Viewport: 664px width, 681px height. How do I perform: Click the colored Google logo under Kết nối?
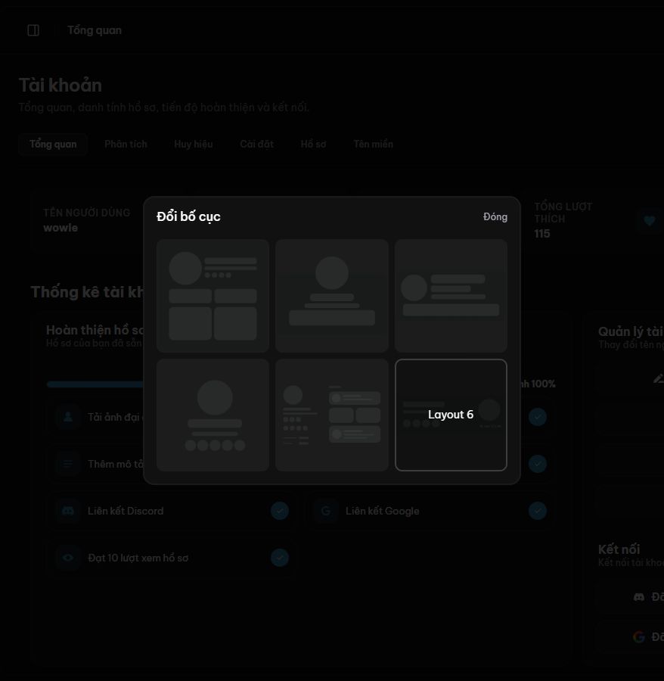(x=639, y=636)
